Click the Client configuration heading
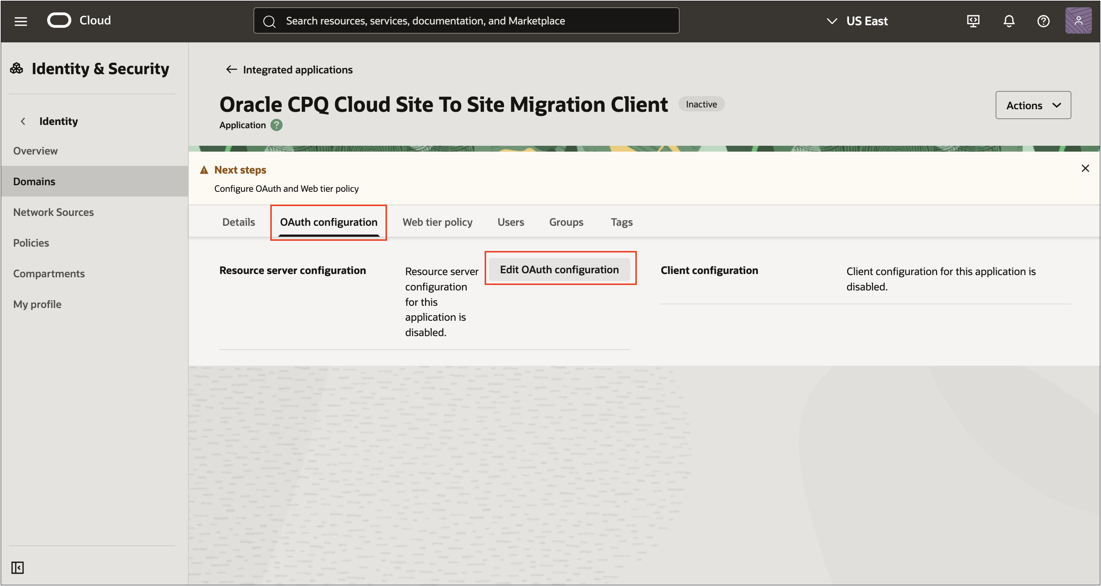The height and width of the screenshot is (586, 1101). (x=709, y=270)
